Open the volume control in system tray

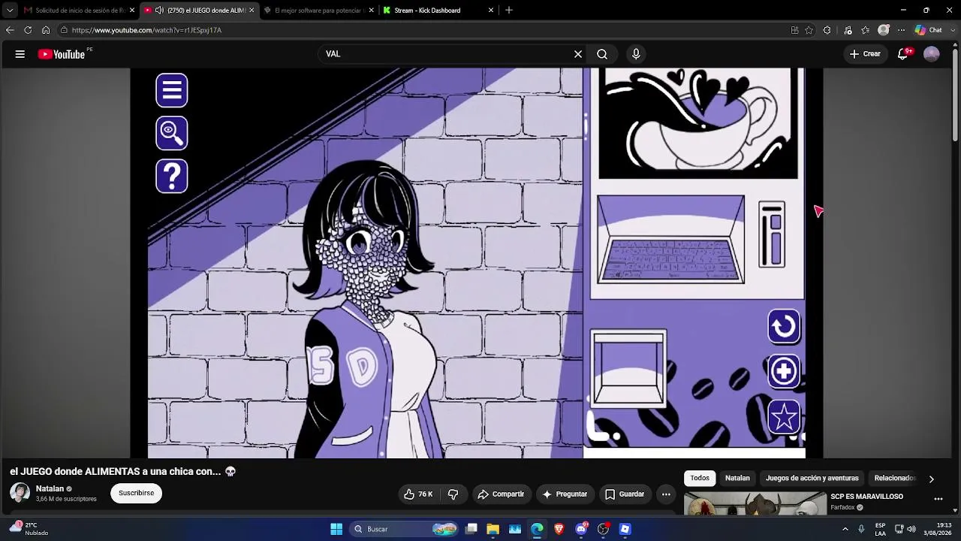911,529
